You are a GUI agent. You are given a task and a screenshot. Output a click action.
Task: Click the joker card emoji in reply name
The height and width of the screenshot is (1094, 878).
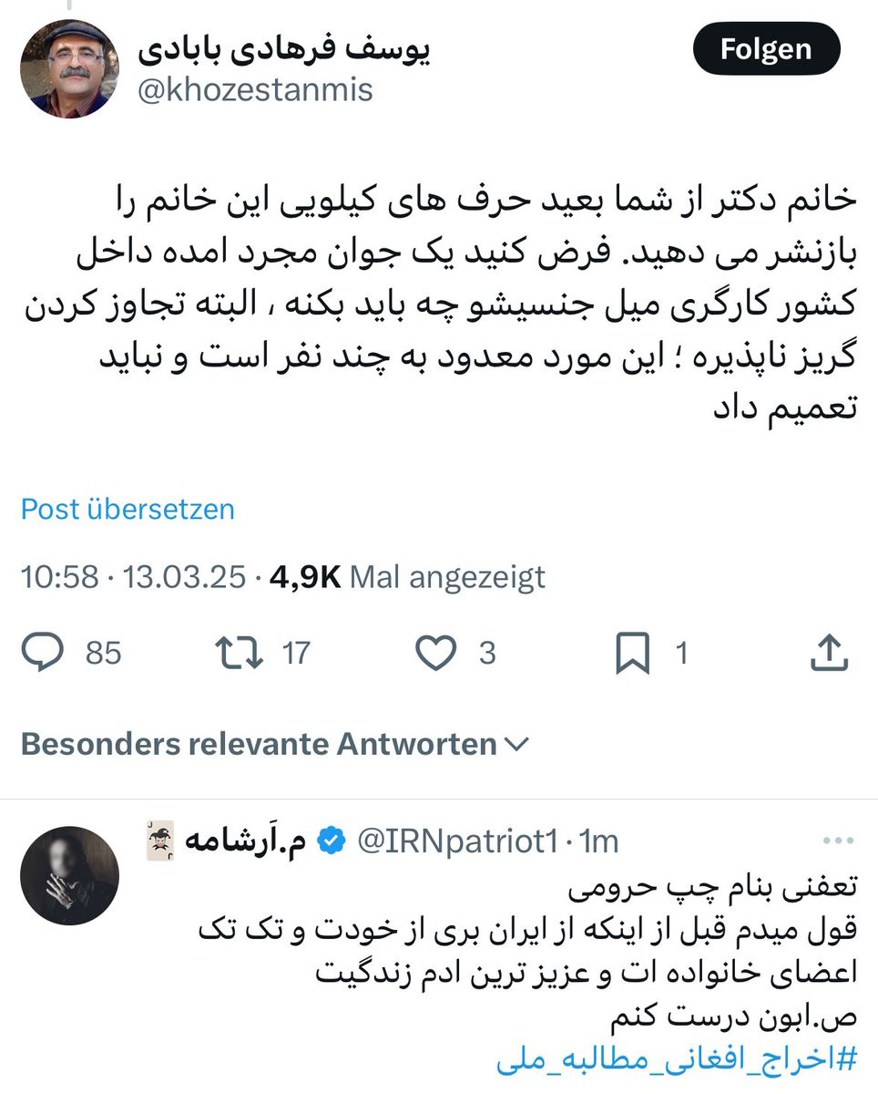pos(161,841)
